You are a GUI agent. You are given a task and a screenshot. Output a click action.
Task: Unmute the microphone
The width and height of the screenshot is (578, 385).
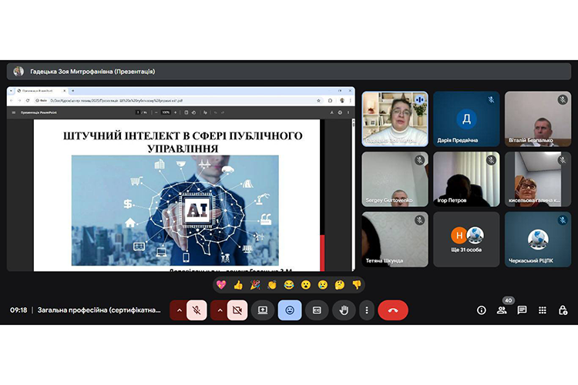point(197,310)
